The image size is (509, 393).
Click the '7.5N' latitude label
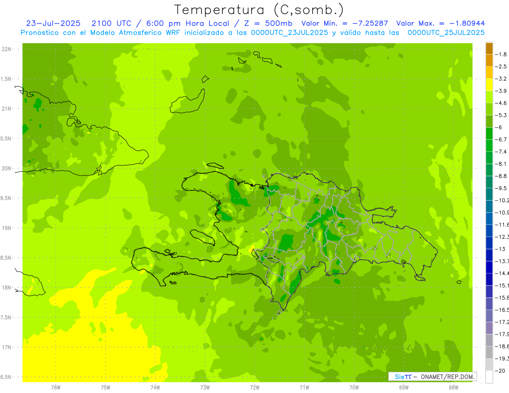point(6,318)
